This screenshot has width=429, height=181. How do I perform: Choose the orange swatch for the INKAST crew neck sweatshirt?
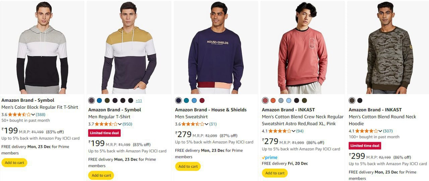pos(273,100)
